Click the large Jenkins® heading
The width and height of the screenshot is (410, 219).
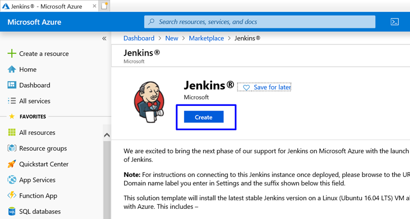[x=209, y=85]
